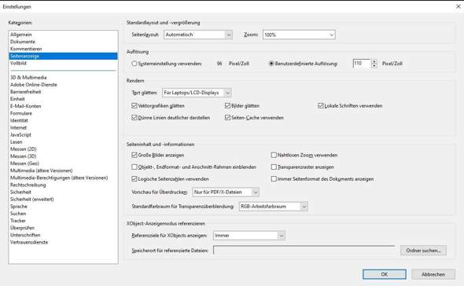The image size is (464, 286).
Task: Open Messen (3D) settings
Action: 24,156
